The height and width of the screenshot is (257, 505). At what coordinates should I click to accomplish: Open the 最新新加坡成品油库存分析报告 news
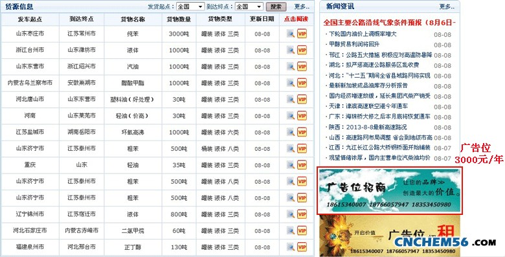pos(368,85)
